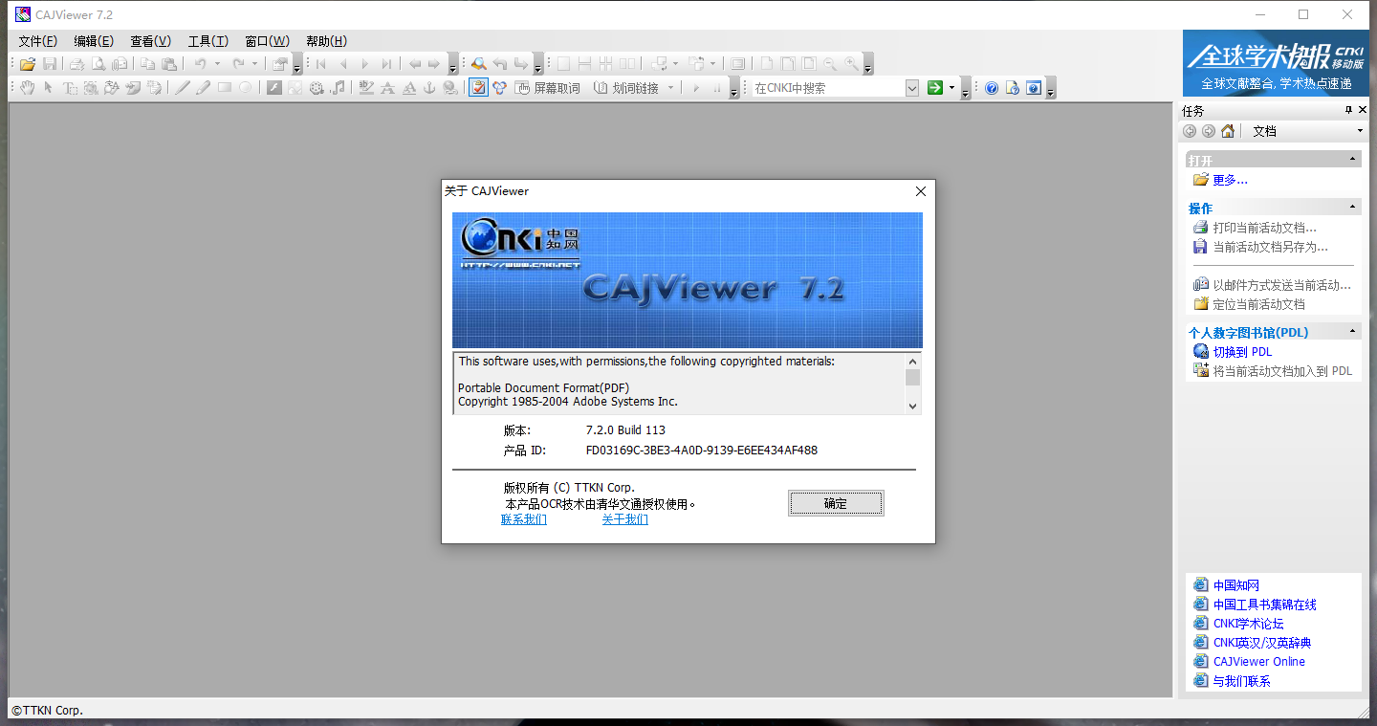Click the Save icon in the toolbar
This screenshot has height=726, width=1377.
click(50, 63)
